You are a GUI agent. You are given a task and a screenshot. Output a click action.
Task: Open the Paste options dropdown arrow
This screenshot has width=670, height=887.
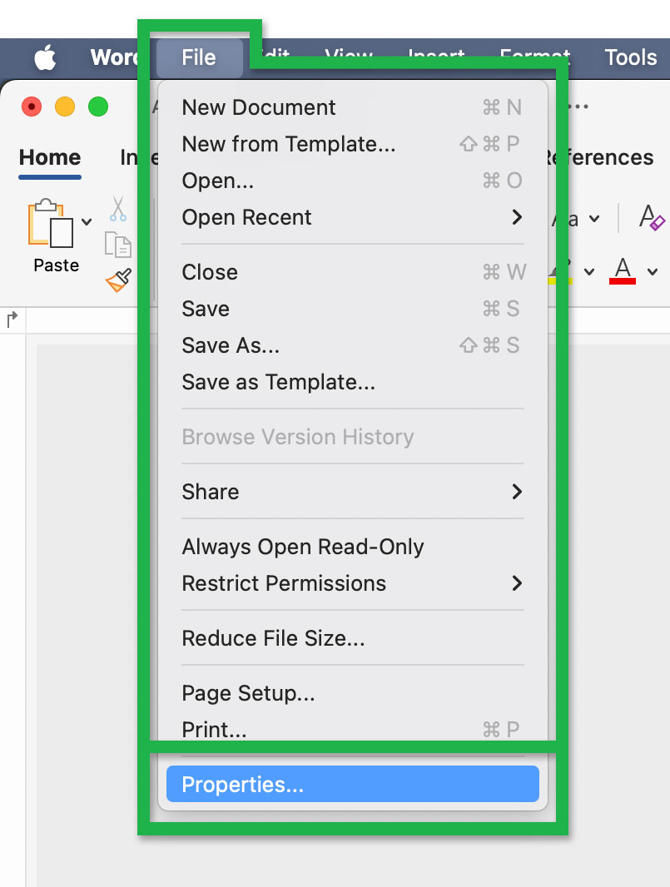[x=87, y=220]
